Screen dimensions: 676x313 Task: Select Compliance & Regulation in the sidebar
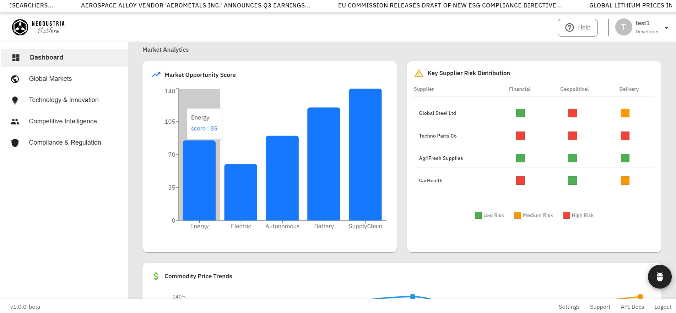point(65,142)
